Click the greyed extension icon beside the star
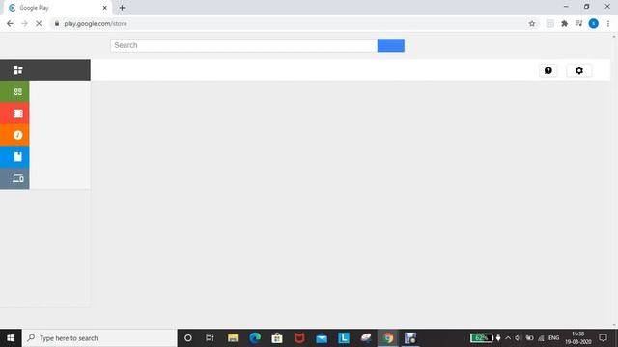Viewport: 618px width, 347px height. point(549,23)
